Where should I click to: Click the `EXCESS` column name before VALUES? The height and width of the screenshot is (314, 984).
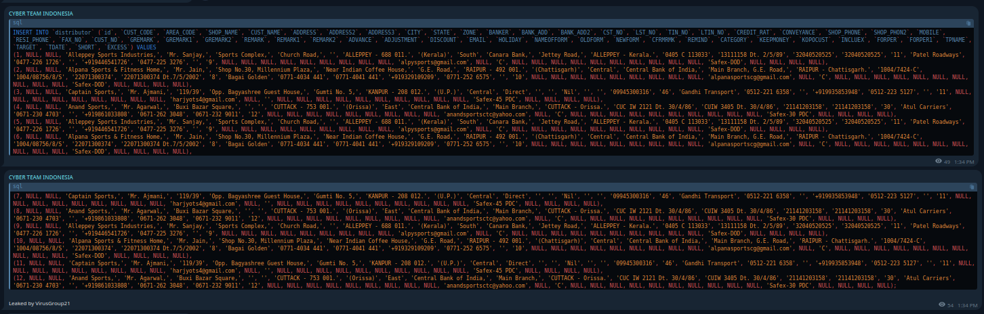point(117,48)
